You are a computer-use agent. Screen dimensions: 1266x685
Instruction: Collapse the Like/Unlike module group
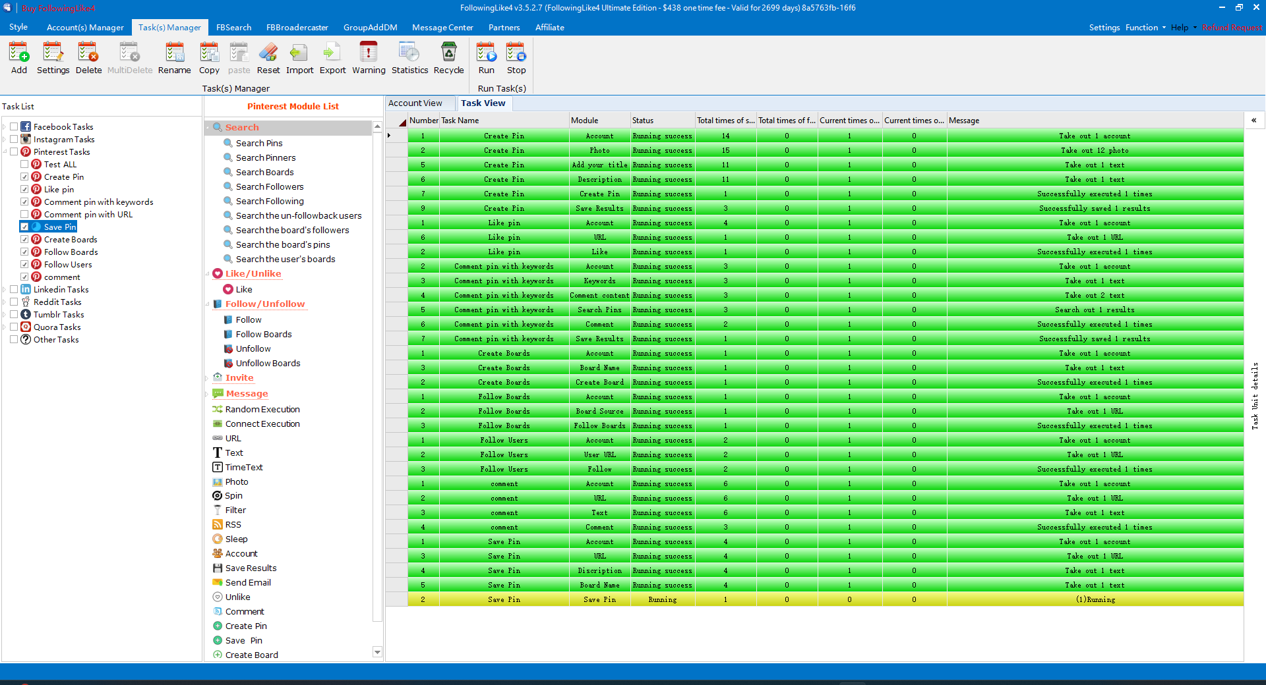[x=207, y=274]
